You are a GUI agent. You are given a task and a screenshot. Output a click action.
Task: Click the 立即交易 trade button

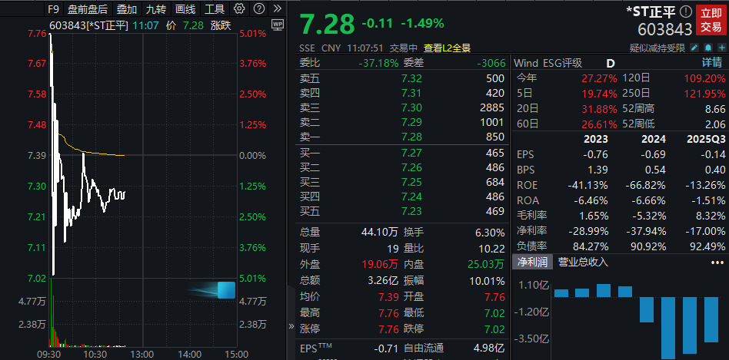(x=711, y=20)
